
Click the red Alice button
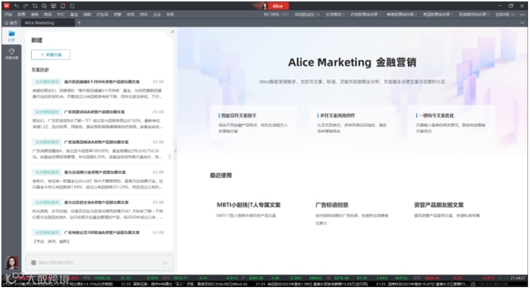pyautogui.click(x=277, y=6)
